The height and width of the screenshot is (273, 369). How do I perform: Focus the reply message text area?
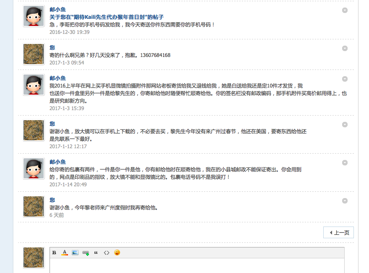click(197, 265)
